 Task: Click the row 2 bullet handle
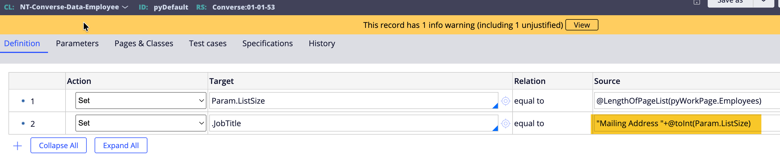[23, 123]
